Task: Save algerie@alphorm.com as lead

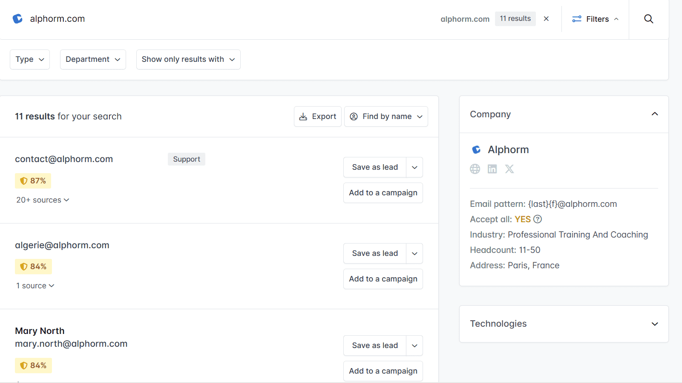Action: tap(375, 253)
